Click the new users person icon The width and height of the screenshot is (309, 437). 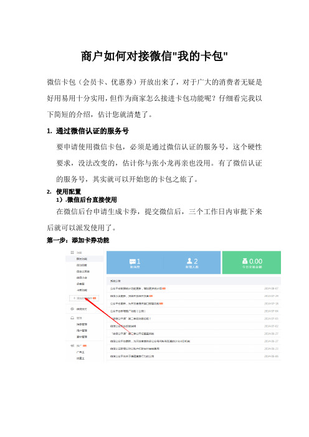click(x=189, y=261)
